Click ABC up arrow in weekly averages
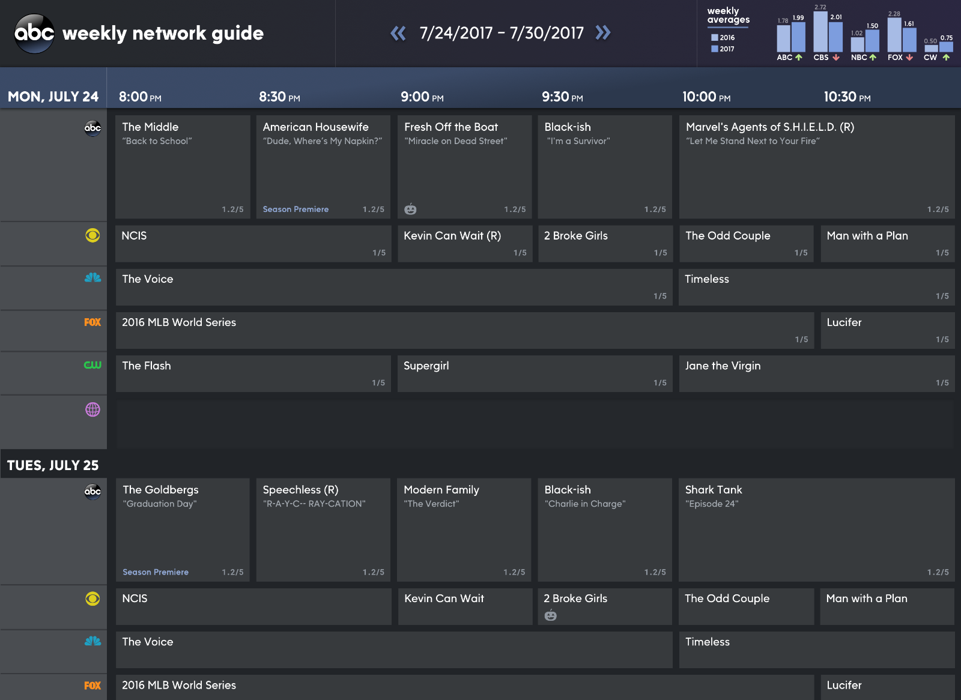Screen dimensions: 961x700 799,58
